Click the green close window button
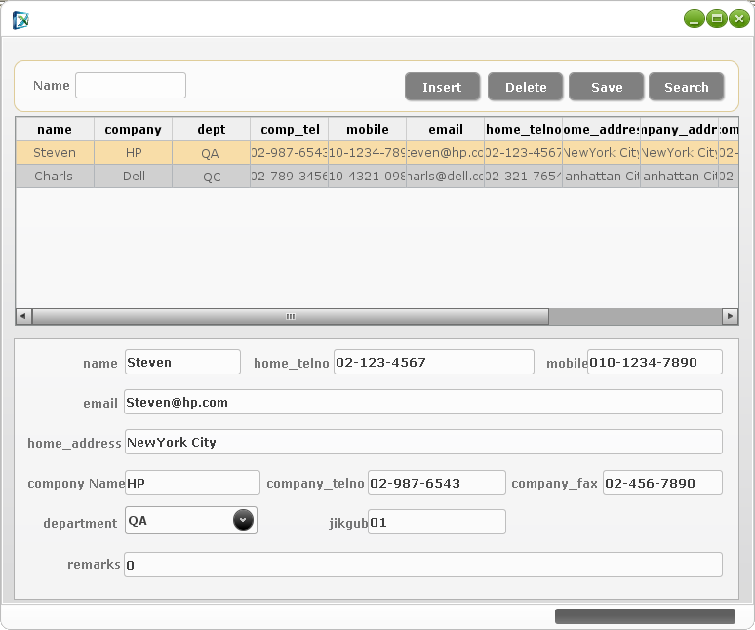 point(737,19)
